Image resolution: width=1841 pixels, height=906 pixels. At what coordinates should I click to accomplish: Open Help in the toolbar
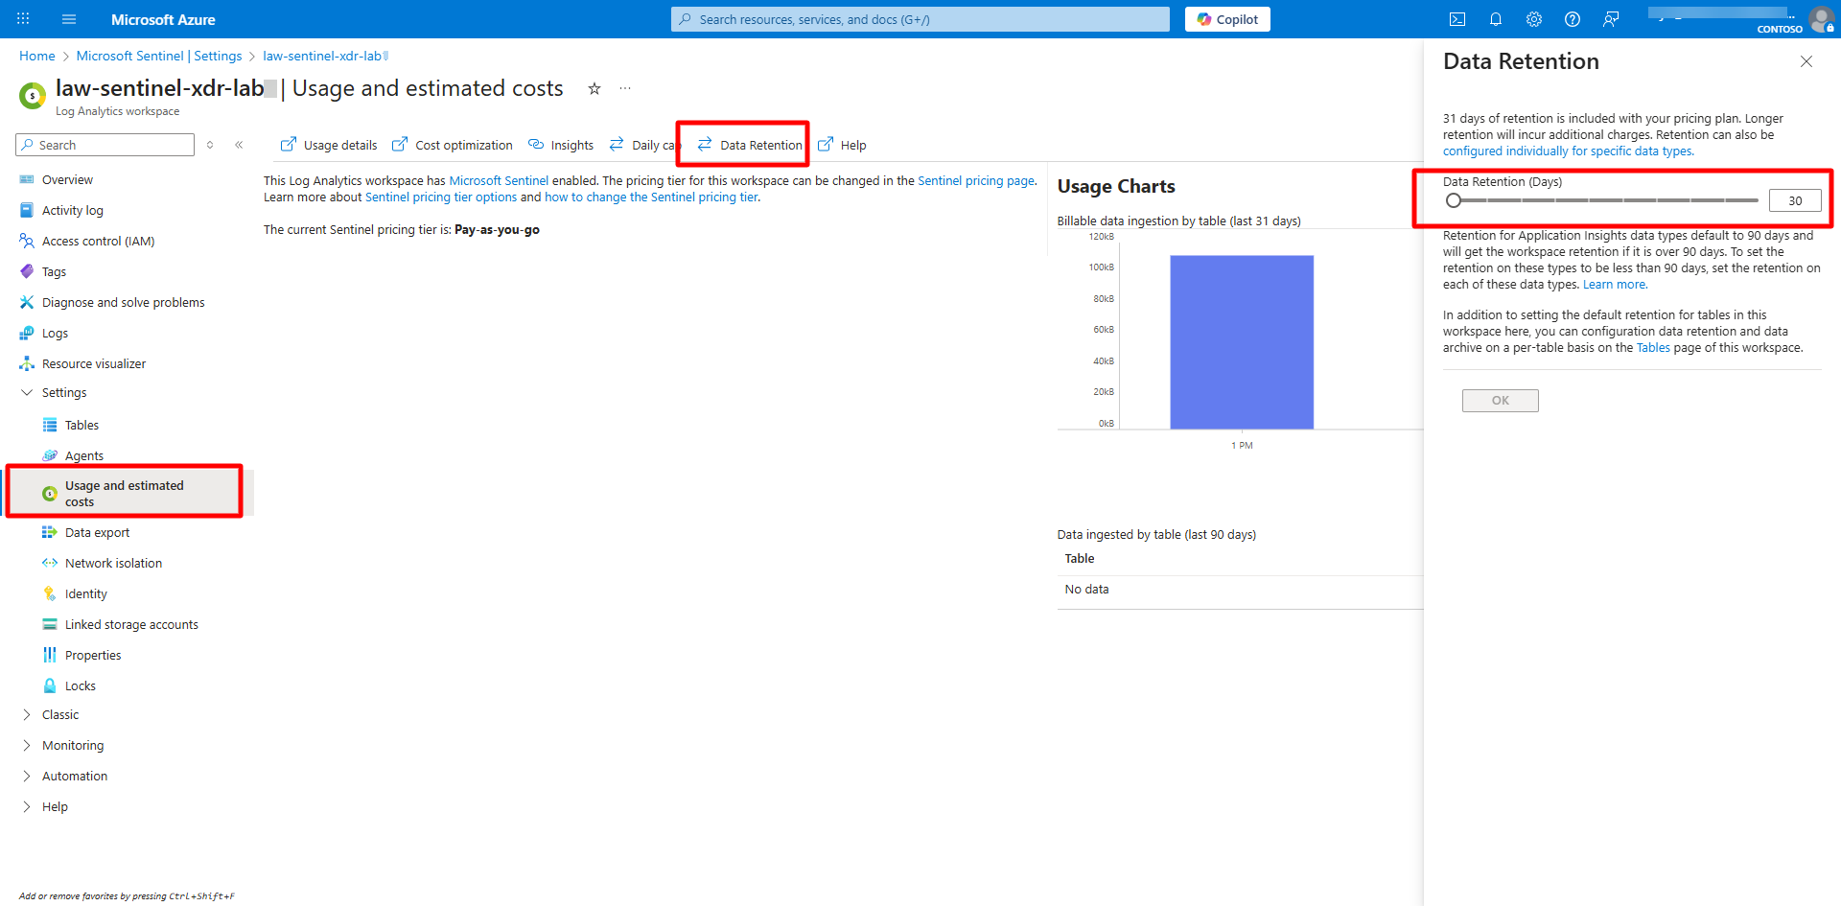(842, 145)
